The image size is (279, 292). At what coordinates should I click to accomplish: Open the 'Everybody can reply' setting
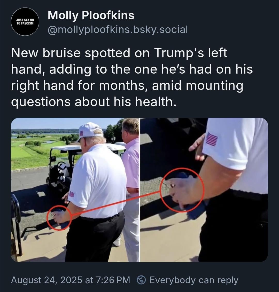coord(194,280)
